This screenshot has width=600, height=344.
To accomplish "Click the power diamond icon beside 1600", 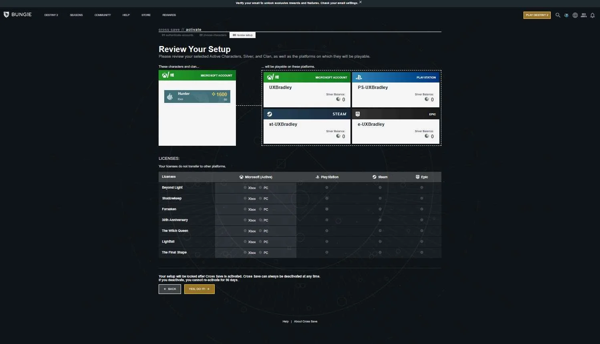I will (213, 94).
